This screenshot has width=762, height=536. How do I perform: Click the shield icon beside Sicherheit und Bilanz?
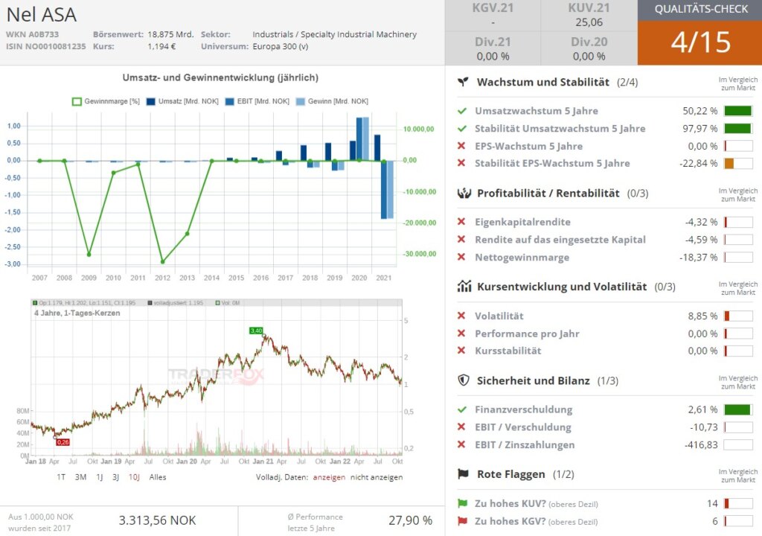[464, 380]
